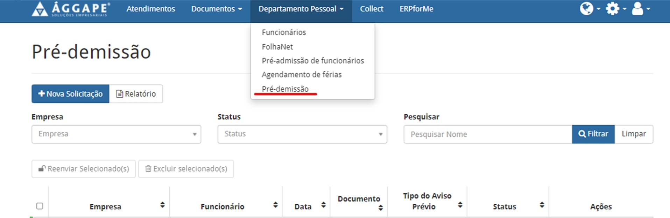Click the Nova Solicitação button
Viewport: 670px width, 218px height.
(x=70, y=94)
